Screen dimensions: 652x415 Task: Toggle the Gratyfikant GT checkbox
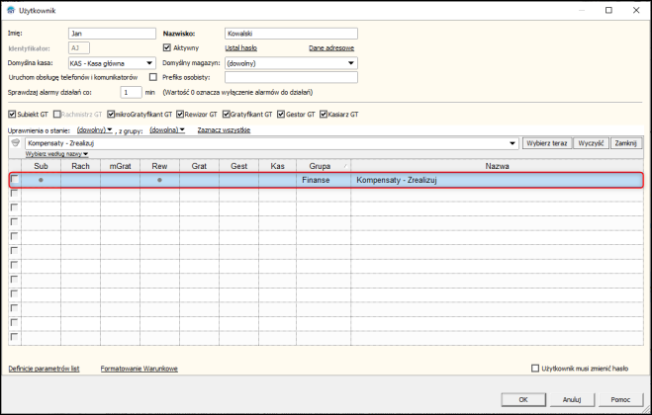click(x=227, y=114)
